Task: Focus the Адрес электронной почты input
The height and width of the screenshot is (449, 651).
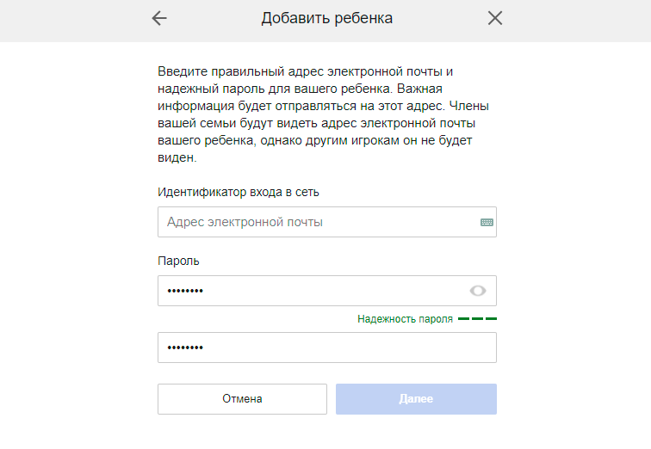Action: pyautogui.click(x=327, y=222)
